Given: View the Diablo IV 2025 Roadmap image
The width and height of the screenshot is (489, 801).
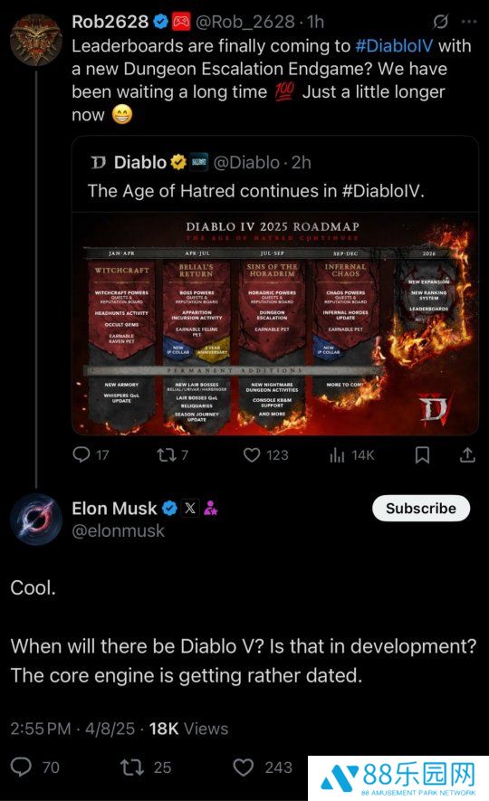Looking at the screenshot, I should point(275,323).
